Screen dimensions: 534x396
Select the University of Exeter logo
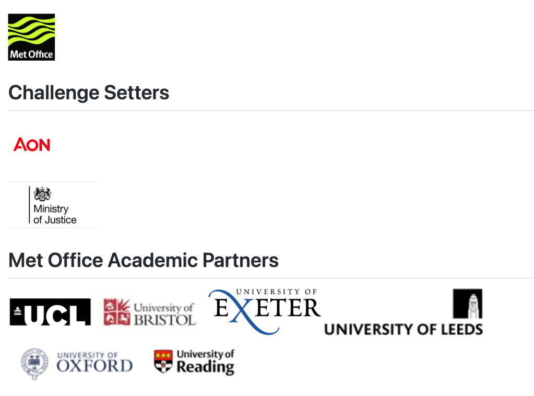coord(265,310)
